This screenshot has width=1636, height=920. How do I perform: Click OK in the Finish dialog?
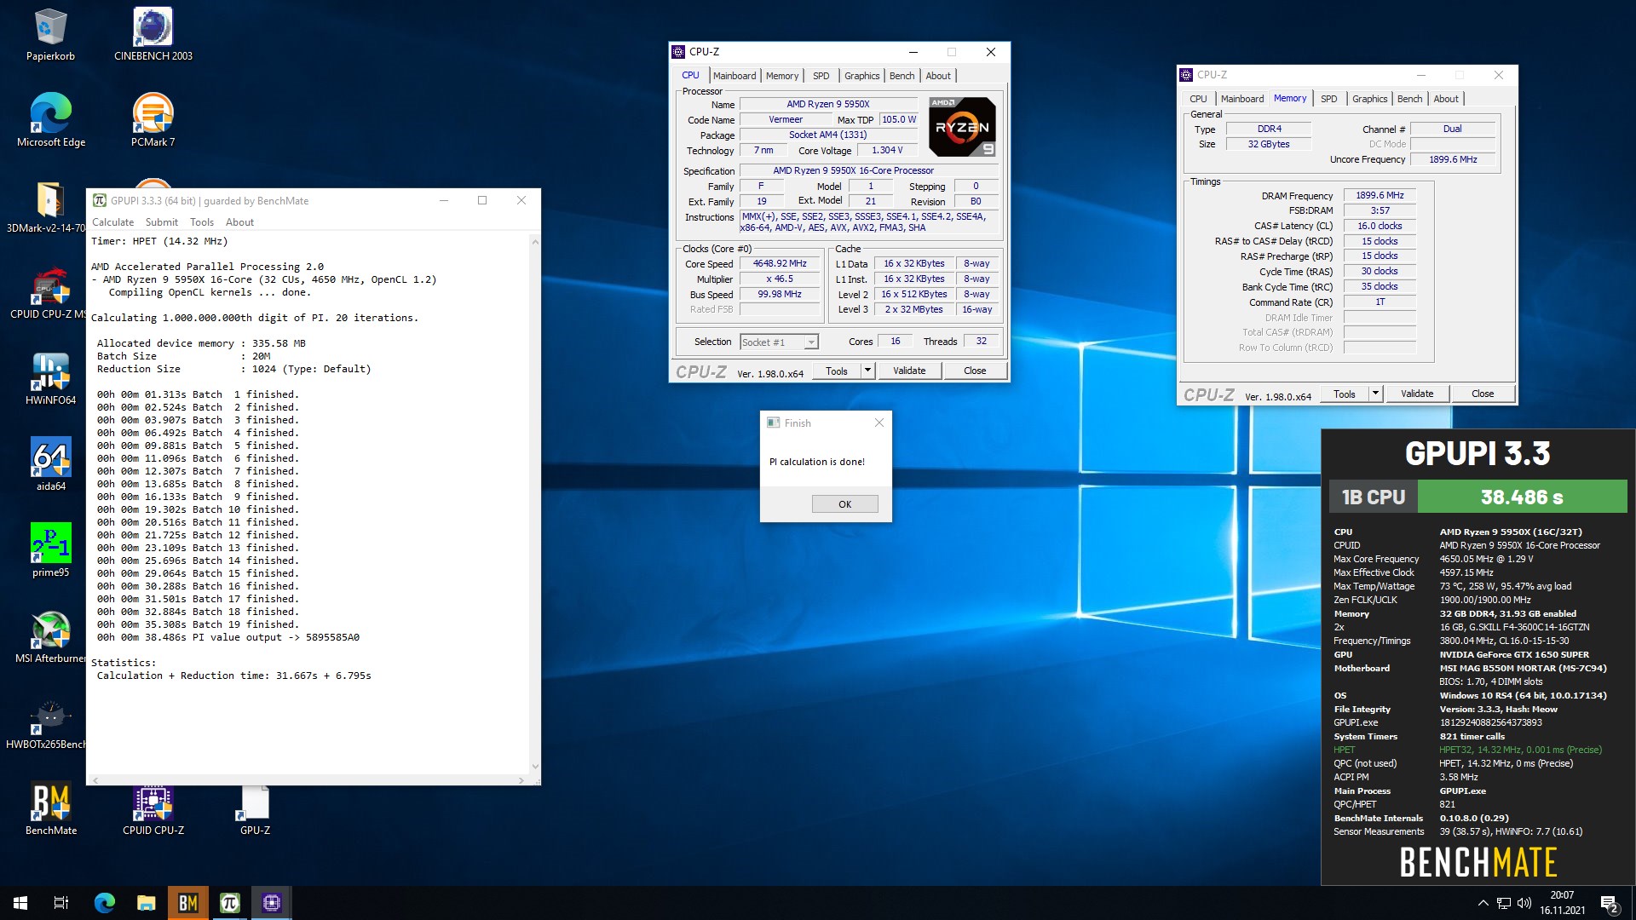844,504
